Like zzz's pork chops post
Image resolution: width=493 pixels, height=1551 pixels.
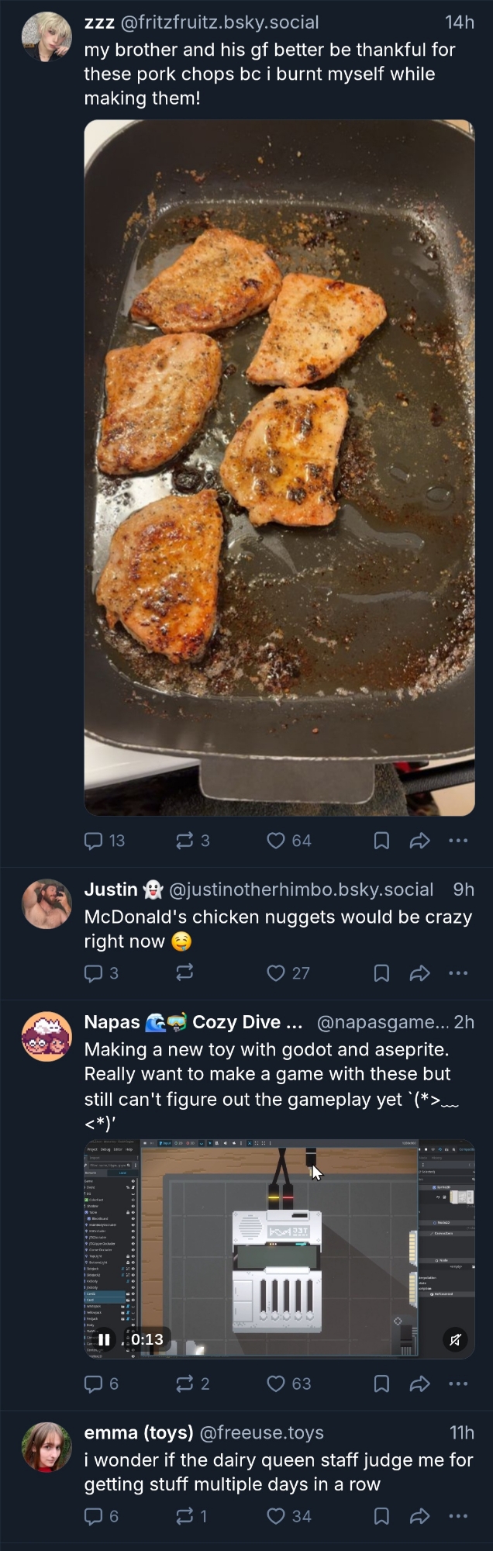click(x=276, y=841)
